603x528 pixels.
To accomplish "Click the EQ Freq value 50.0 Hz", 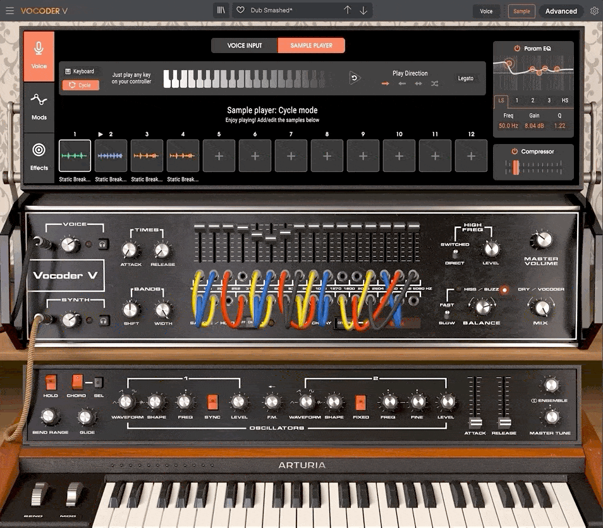I will coord(508,126).
